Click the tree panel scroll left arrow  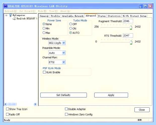[x=6, y=104]
